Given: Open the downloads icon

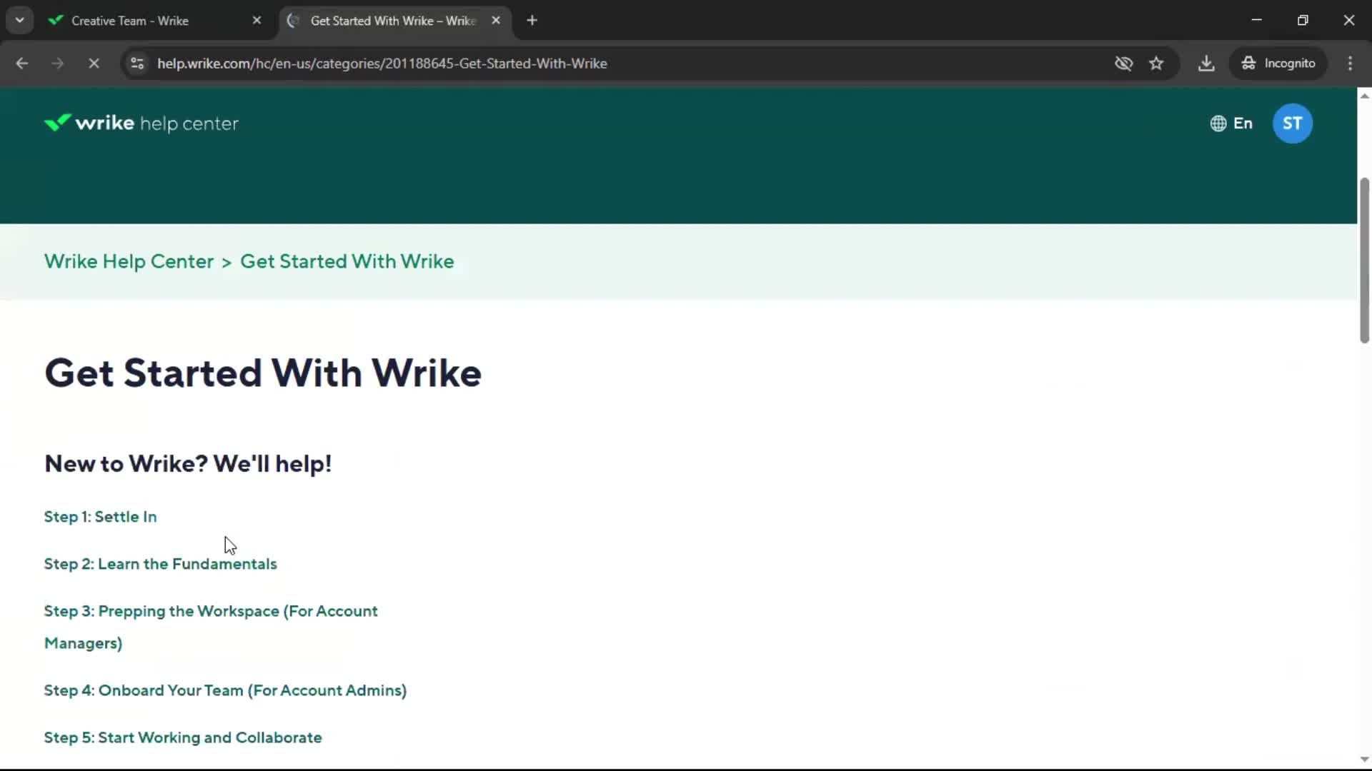Looking at the screenshot, I should point(1206,64).
